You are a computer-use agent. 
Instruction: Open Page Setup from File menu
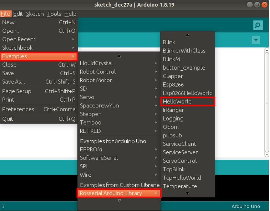pyautogui.click(x=39, y=91)
